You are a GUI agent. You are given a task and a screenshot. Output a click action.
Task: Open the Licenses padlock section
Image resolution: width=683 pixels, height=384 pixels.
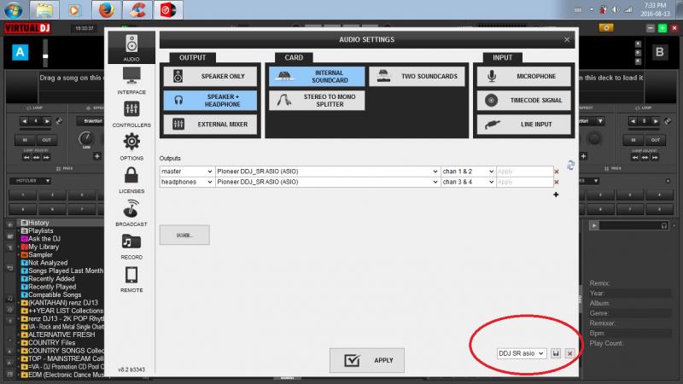click(x=131, y=180)
